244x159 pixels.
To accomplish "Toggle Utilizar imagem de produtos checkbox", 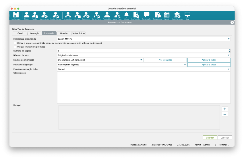I will [15, 46].
